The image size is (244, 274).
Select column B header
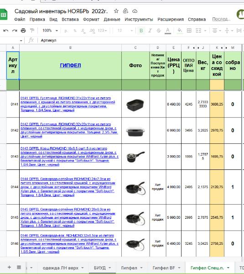(x=70, y=47)
